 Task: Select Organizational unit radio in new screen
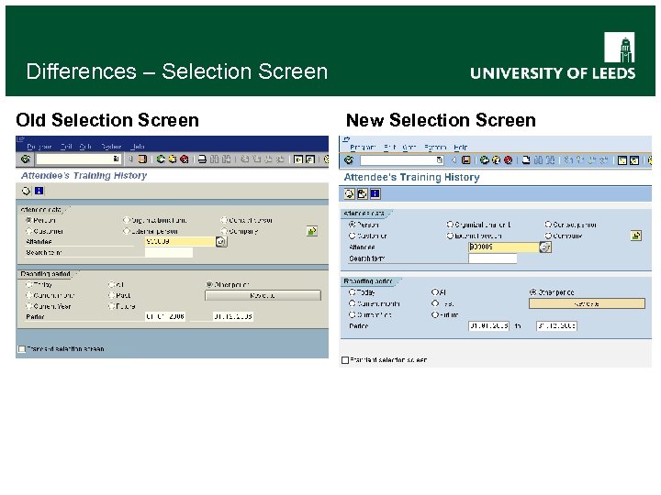450,225
